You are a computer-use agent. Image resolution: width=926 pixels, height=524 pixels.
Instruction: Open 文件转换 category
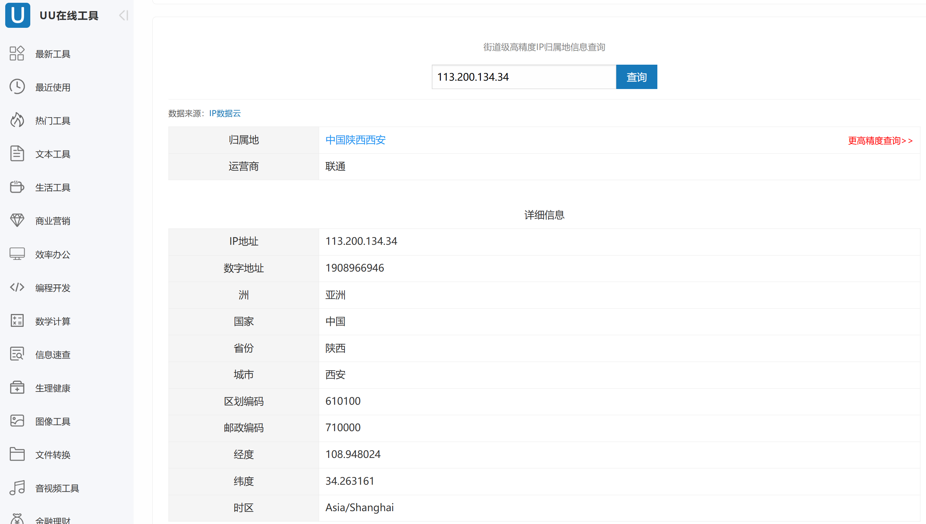pyautogui.click(x=53, y=455)
